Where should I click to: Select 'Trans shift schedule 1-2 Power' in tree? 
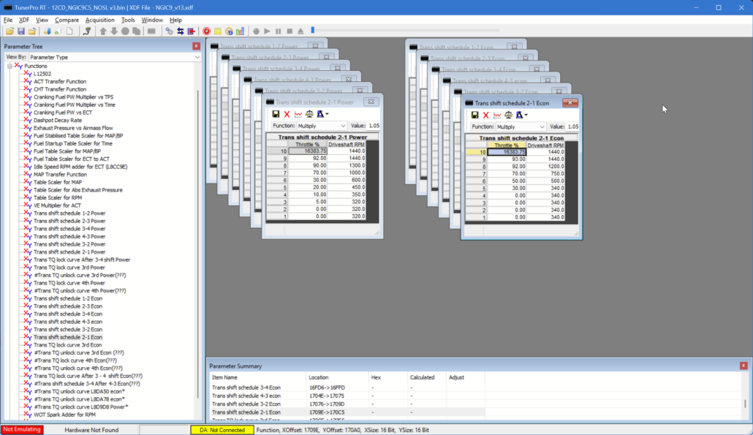tap(69, 213)
